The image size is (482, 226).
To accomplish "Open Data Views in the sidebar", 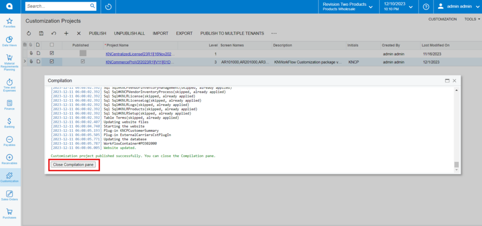I will point(9,41).
